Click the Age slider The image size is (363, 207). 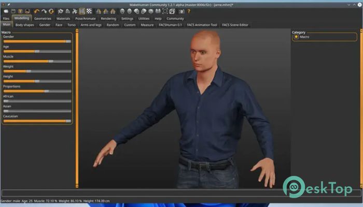coord(37,51)
